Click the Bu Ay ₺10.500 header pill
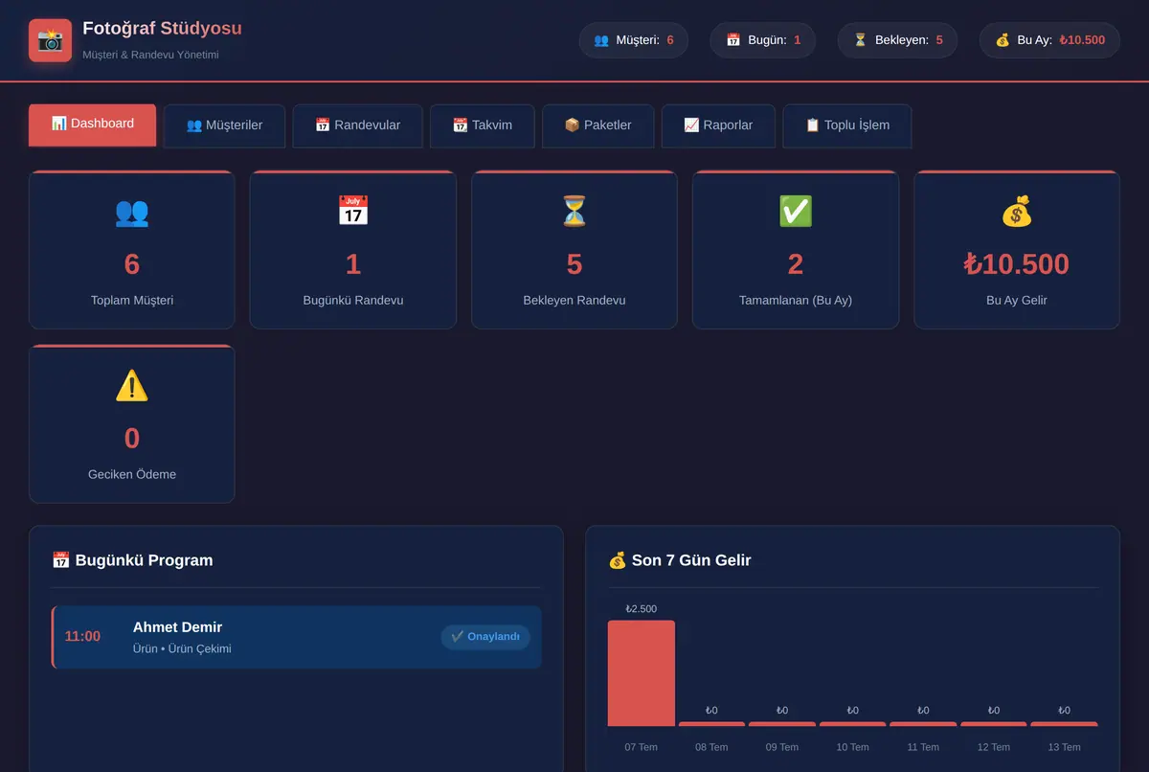The width and height of the screenshot is (1149, 772). click(x=1048, y=40)
